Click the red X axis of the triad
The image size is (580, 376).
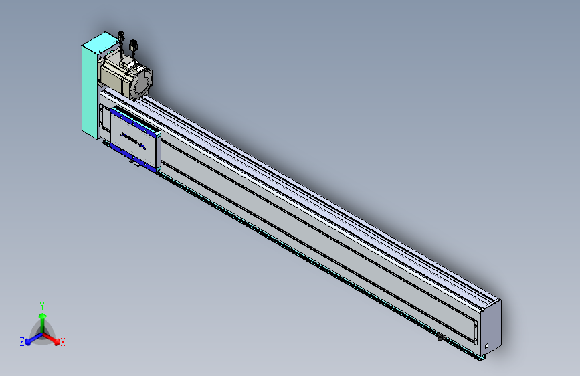(x=53, y=339)
